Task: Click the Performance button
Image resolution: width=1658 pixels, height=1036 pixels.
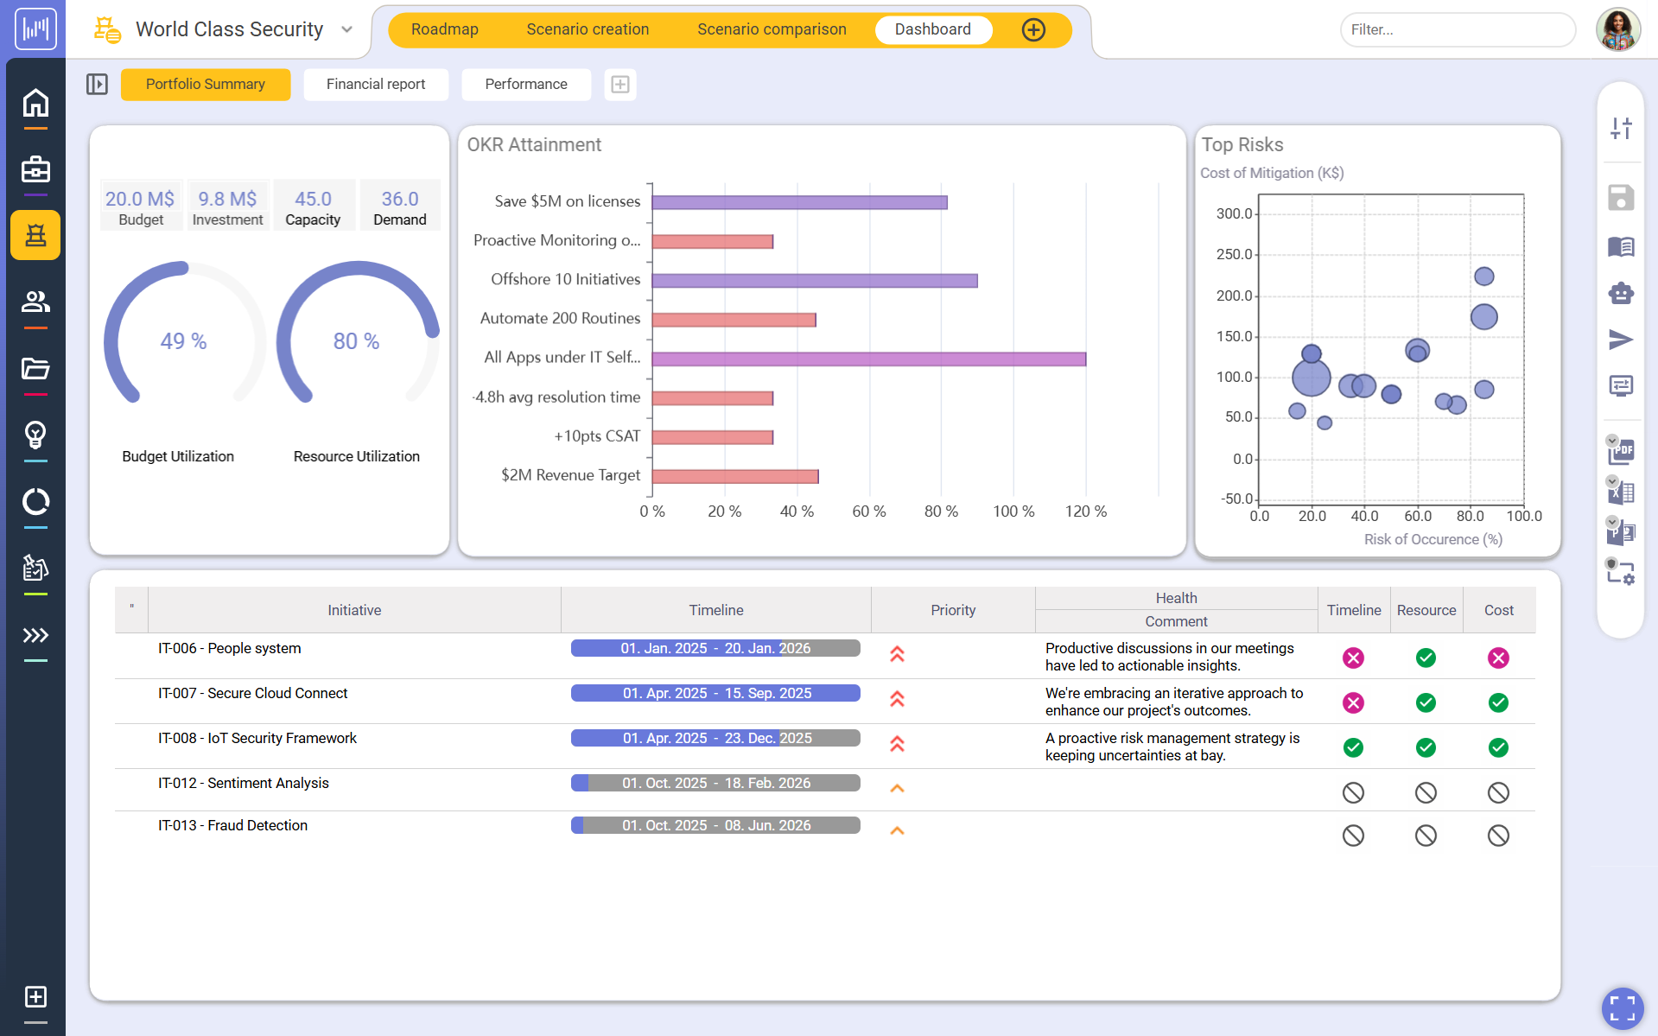Action: point(526,84)
